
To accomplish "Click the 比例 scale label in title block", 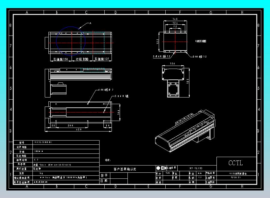I will click(x=192, y=178).
